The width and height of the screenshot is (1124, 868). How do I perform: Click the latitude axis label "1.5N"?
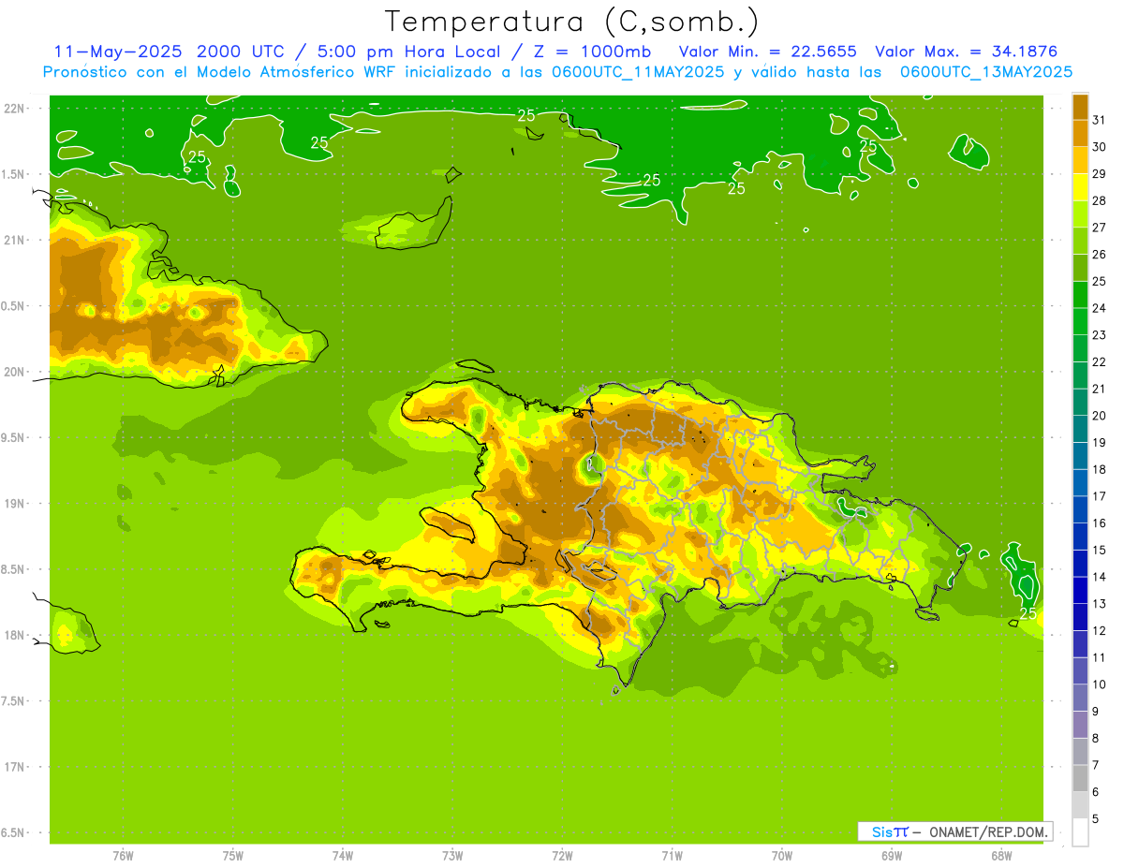pyautogui.click(x=14, y=174)
